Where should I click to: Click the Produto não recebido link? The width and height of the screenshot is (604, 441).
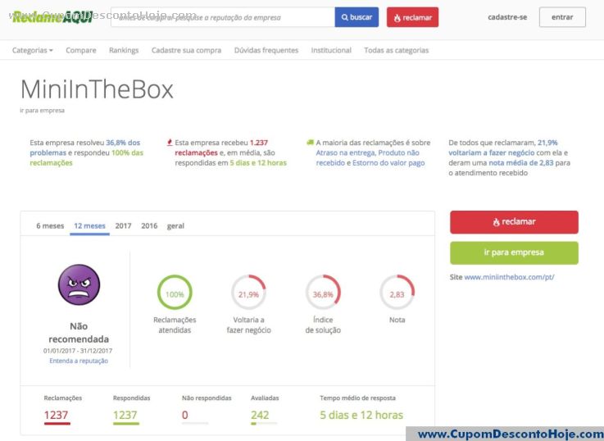click(366, 158)
